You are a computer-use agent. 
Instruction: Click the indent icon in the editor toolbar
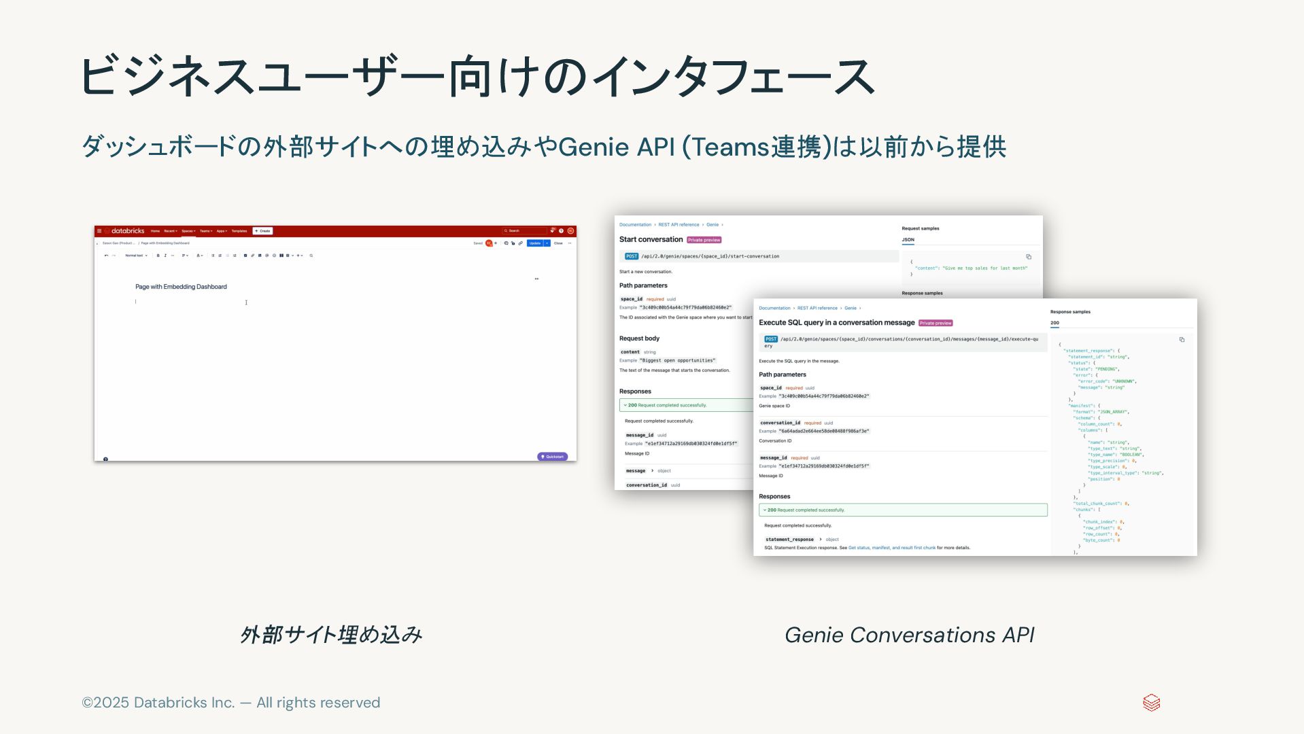[235, 256]
